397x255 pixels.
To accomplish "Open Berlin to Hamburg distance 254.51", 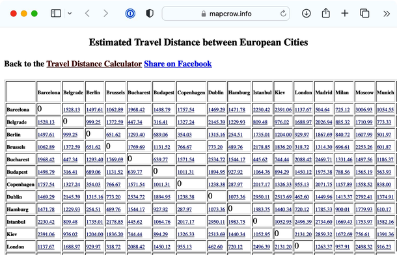I will click(235, 135).
